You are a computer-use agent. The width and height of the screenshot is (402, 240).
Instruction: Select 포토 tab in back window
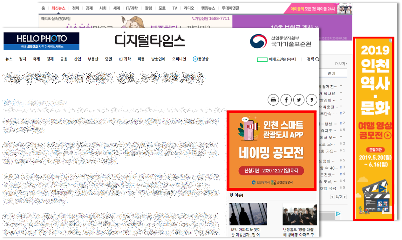pos(162,8)
